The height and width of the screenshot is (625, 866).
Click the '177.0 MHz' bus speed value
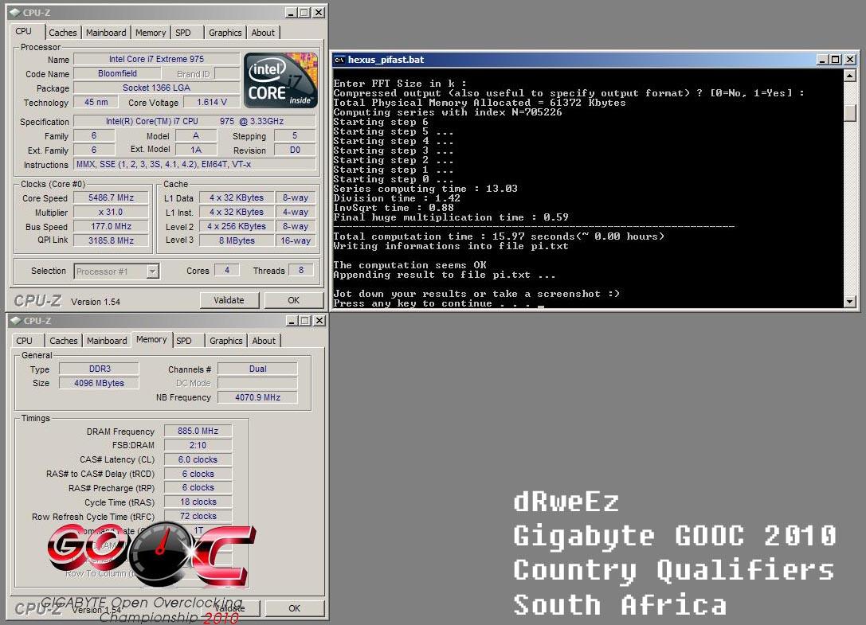coord(111,226)
